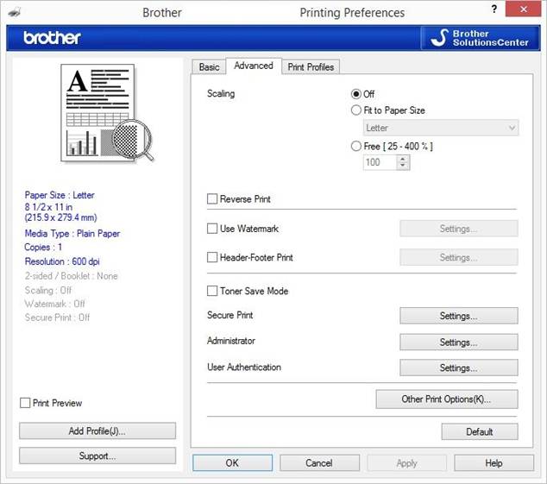
Task: Check the Print Preview box
Action: tap(25, 403)
